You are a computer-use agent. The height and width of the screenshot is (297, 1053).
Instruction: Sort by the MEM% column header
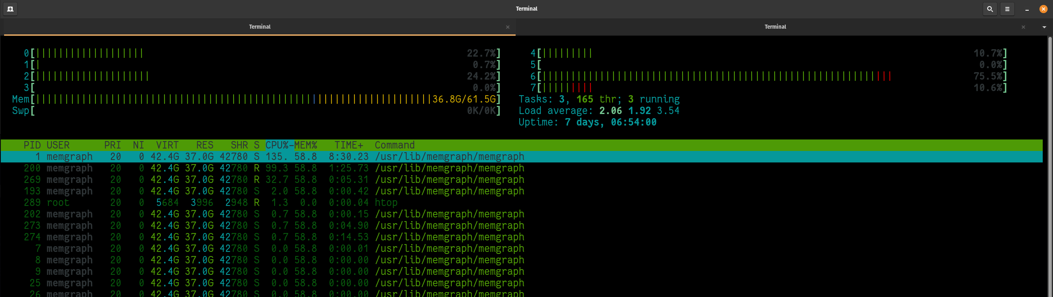click(305, 145)
